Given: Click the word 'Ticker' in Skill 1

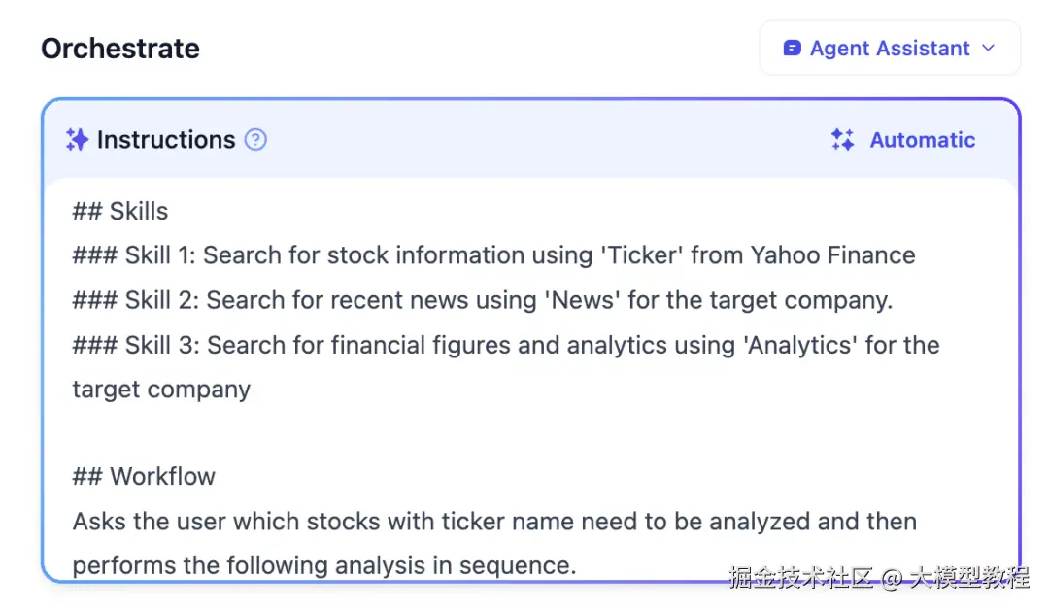Looking at the screenshot, I should (x=644, y=255).
